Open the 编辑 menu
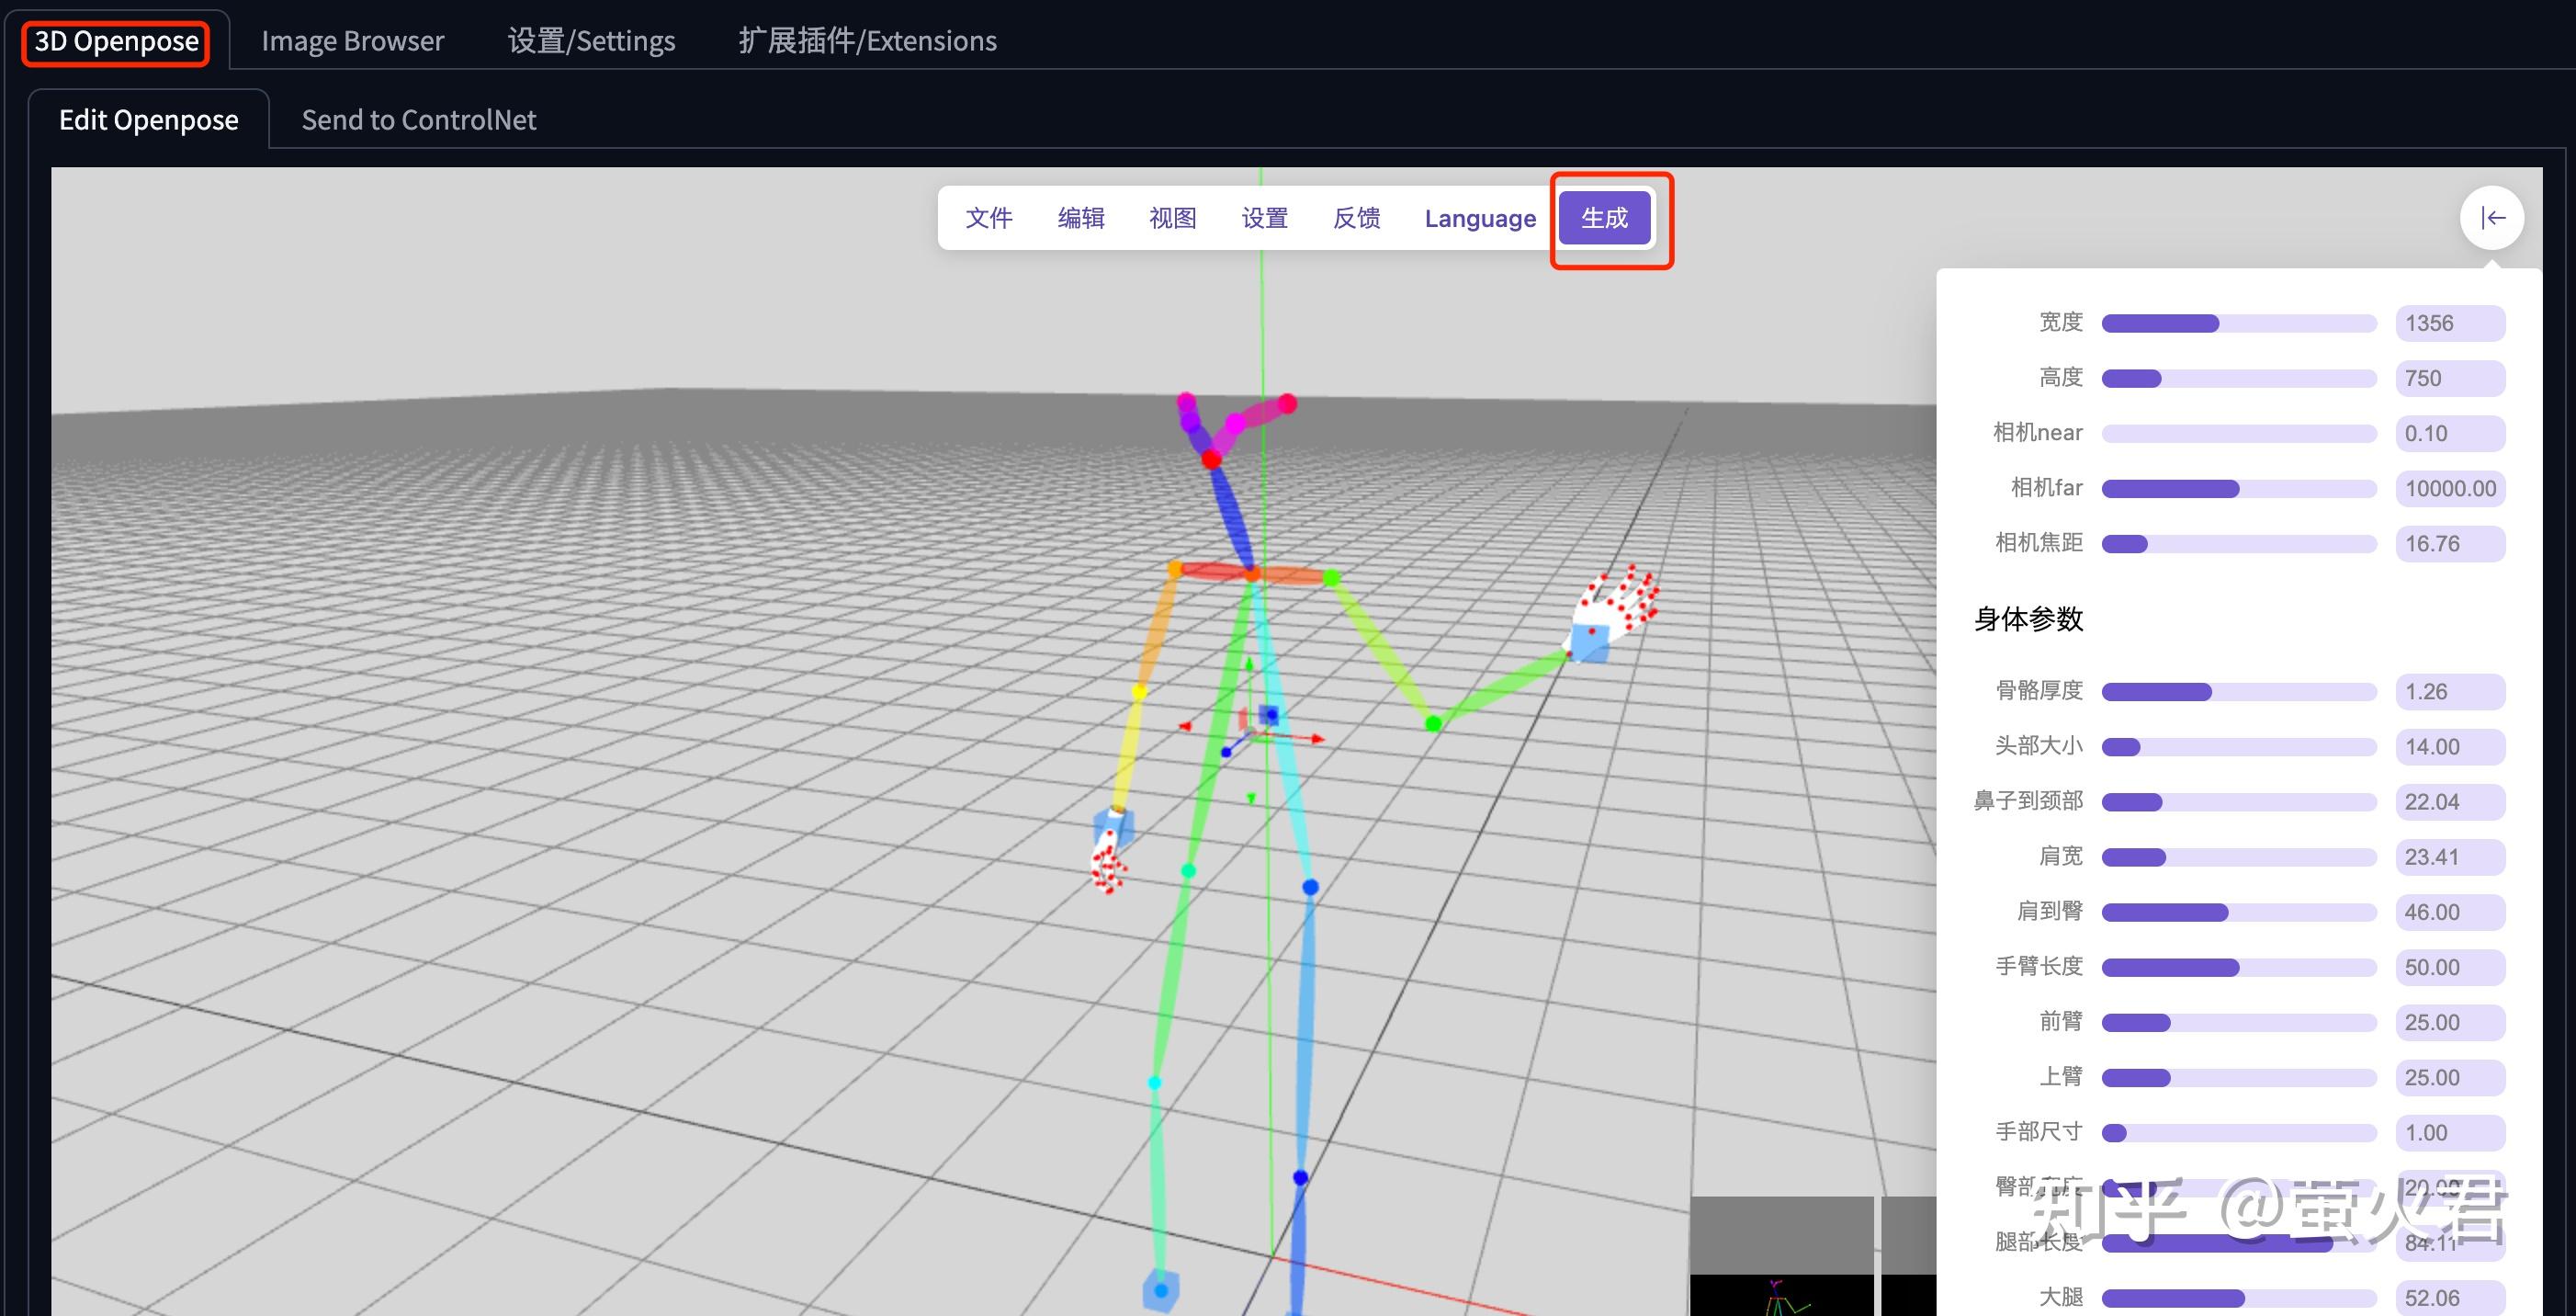This screenshot has height=1316, width=2576. pos(1081,218)
